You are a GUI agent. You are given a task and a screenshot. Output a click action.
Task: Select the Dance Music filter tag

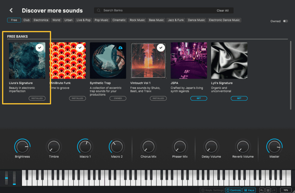[196, 20]
